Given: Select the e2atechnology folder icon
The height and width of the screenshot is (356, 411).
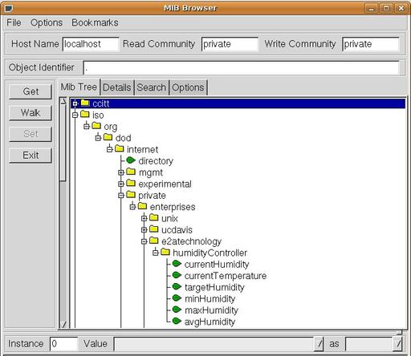Looking at the screenshot, I should click(x=153, y=241).
